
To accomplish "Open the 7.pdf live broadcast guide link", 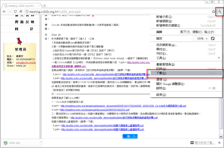I will [x=103, y=130].
